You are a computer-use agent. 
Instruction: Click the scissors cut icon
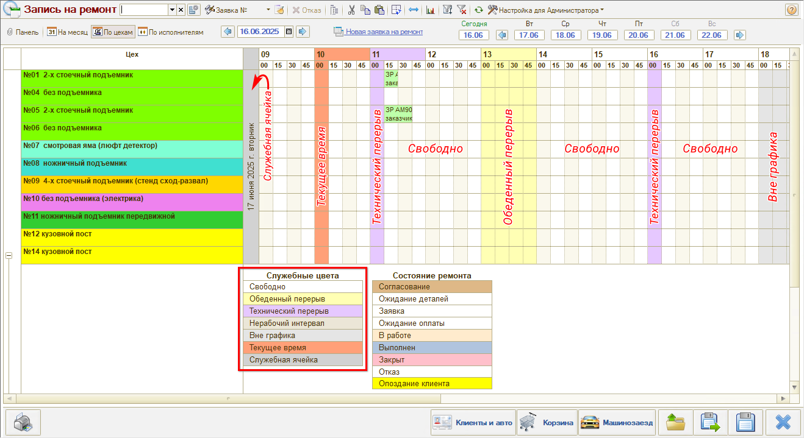[x=351, y=10]
